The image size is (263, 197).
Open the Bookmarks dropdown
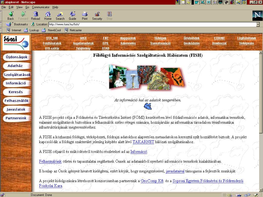click(17, 24)
